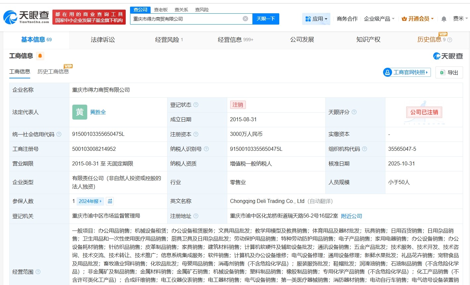Click the 天眼一下 search button
The width and height of the screenshot is (470, 285).
266,19
